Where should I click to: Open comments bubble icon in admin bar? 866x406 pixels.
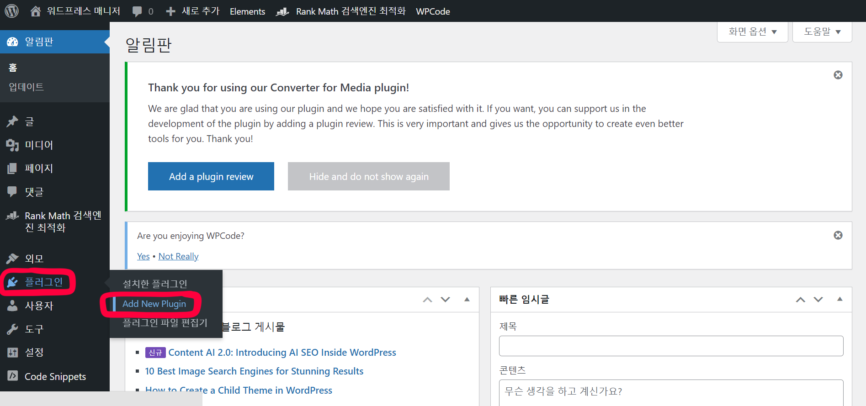click(x=137, y=11)
